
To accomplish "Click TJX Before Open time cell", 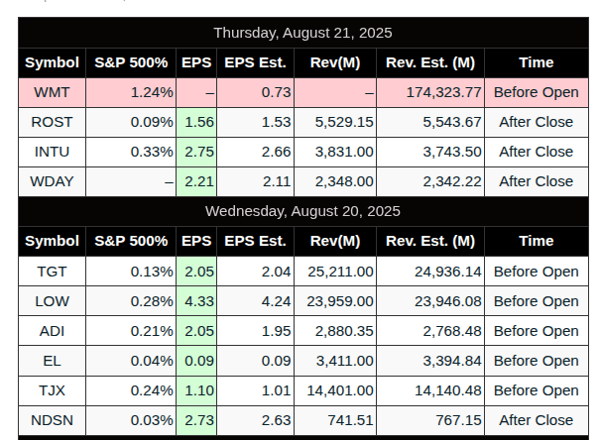I will [x=537, y=391].
